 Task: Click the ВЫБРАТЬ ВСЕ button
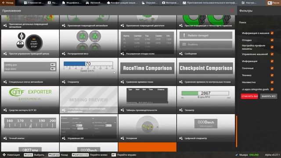click(268, 96)
